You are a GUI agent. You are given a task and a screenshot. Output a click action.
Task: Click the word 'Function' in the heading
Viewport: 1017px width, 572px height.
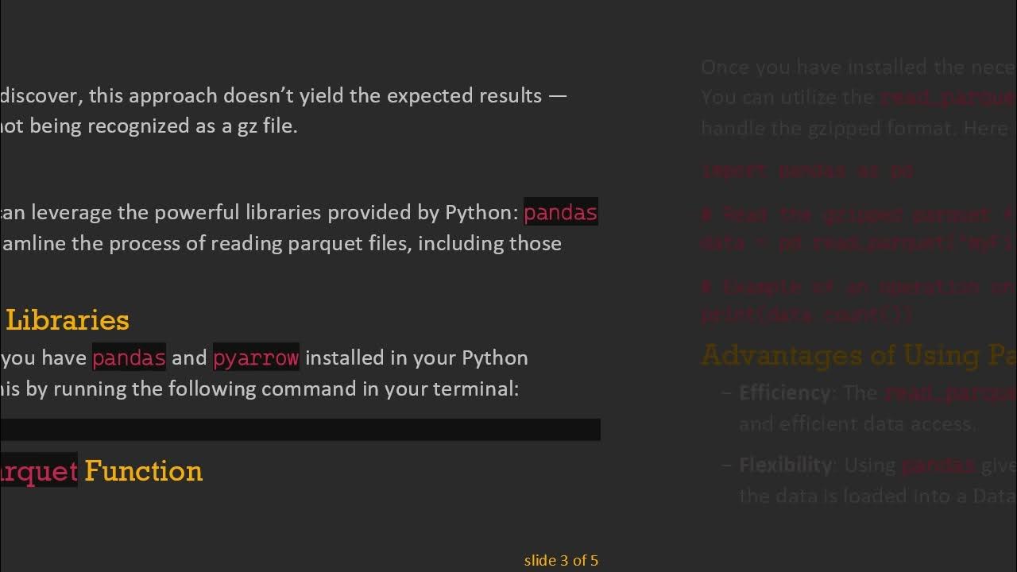[143, 471]
